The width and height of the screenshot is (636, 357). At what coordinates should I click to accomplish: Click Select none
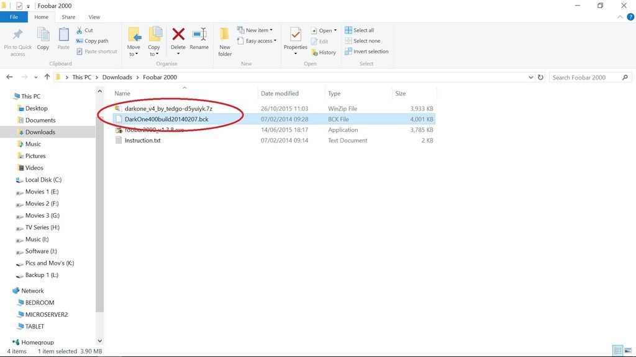pyautogui.click(x=363, y=41)
